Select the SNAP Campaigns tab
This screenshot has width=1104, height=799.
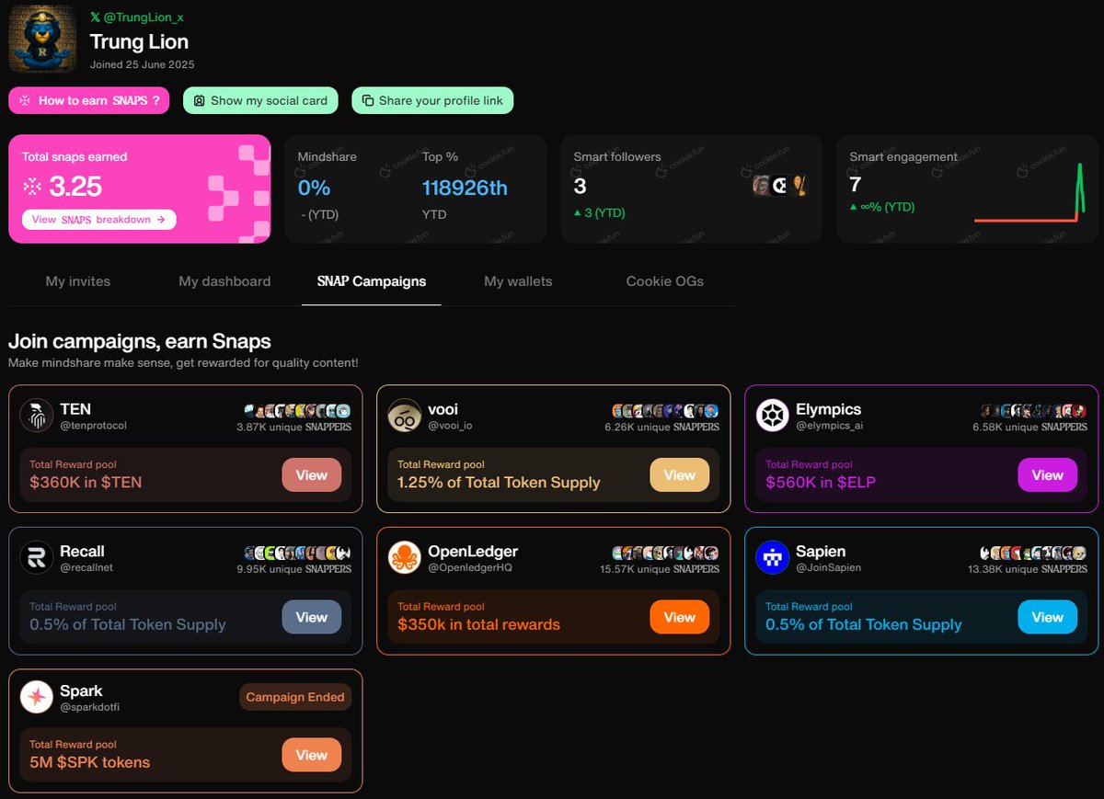pos(372,281)
